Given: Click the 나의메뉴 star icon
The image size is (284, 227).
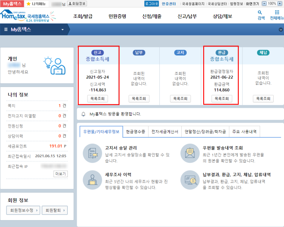Looking at the screenshot, I should (x=28, y=4).
